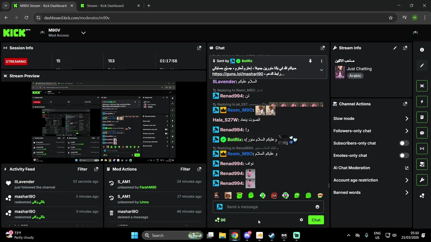Screen dimensions: 431x242
Task: Click FarahM90 in Mod Actions
Action: pyautogui.click(x=148, y=187)
